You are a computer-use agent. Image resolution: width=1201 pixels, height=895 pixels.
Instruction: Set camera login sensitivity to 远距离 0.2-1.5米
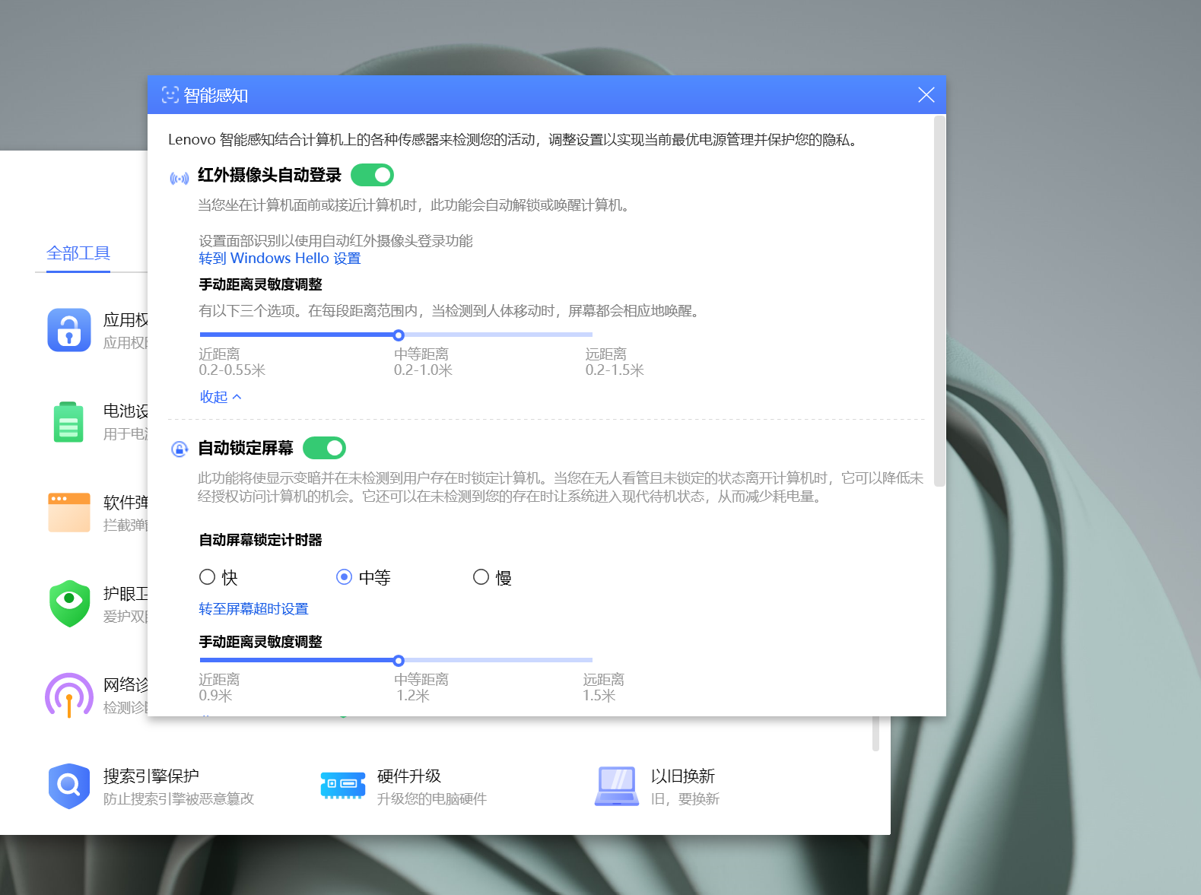coord(592,335)
